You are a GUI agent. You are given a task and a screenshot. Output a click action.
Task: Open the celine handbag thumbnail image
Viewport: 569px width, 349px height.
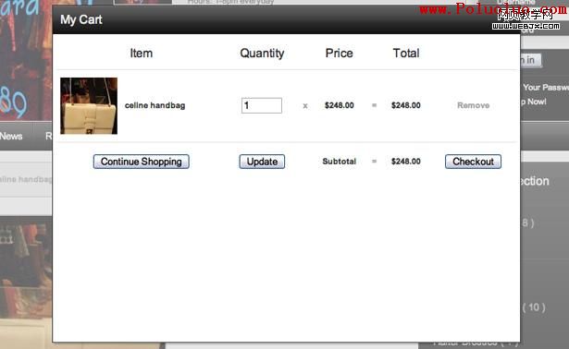(89, 105)
